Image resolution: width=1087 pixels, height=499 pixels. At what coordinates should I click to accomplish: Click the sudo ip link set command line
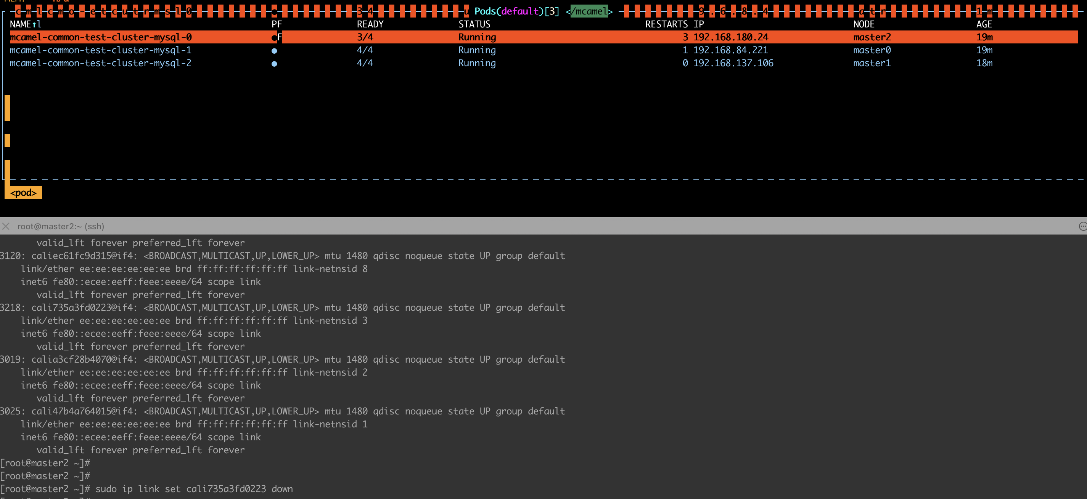[x=194, y=489]
